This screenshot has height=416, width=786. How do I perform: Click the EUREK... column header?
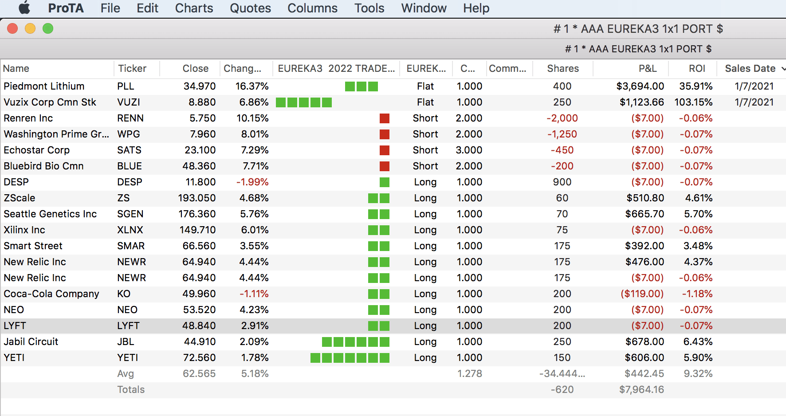tap(426, 69)
